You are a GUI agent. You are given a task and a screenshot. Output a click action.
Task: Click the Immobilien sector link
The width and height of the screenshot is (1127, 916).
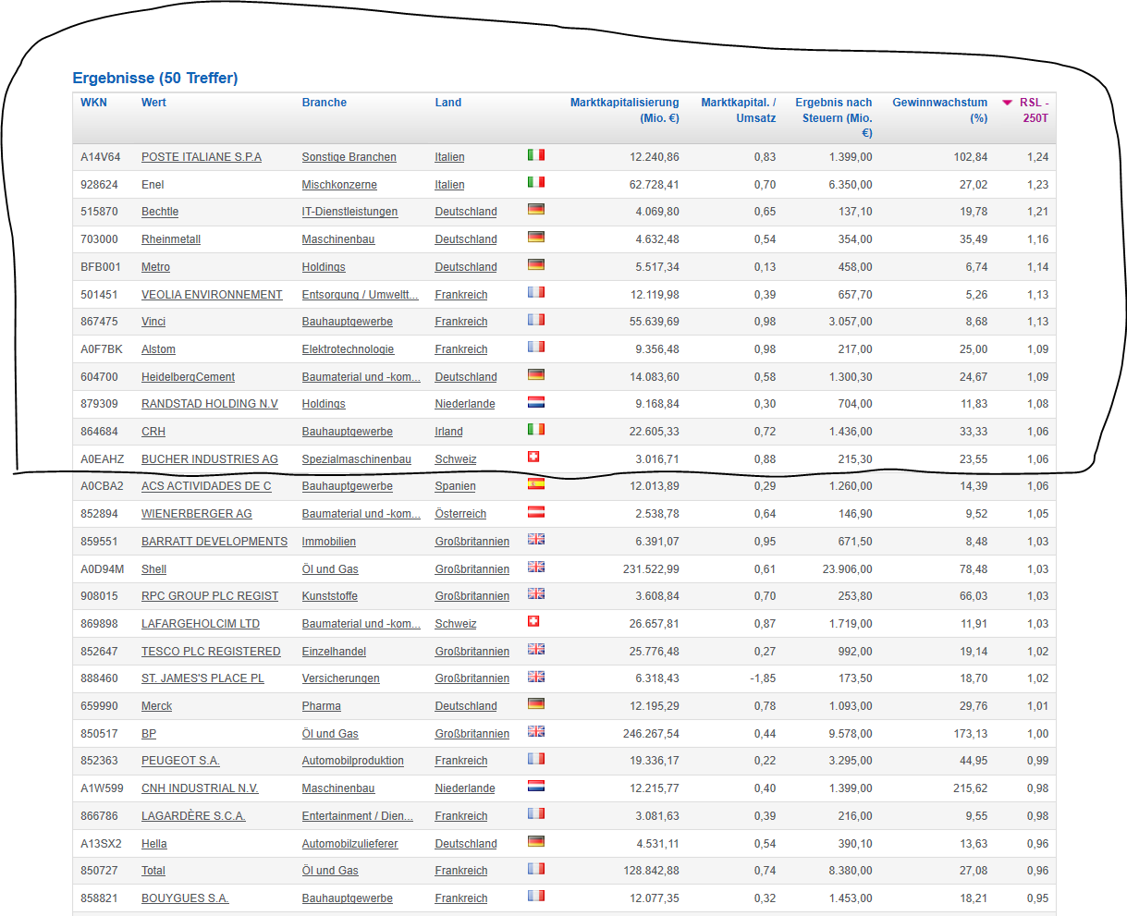(x=329, y=542)
